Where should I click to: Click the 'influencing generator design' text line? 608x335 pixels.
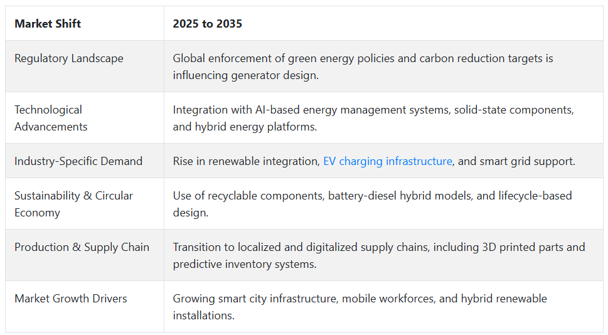[x=246, y=75]
